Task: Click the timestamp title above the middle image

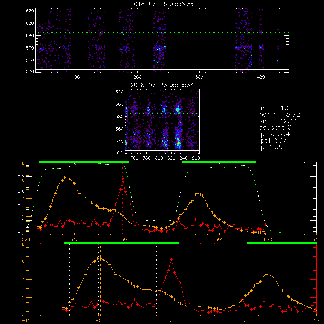Action: pos(162,85)
